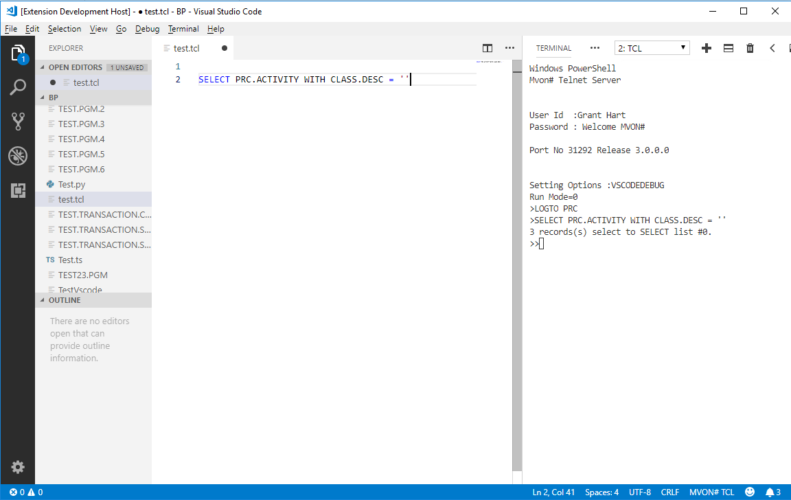This screenshot has width=791, height=500.
Task: Open the Search view icon
Action: coord(18,87)
